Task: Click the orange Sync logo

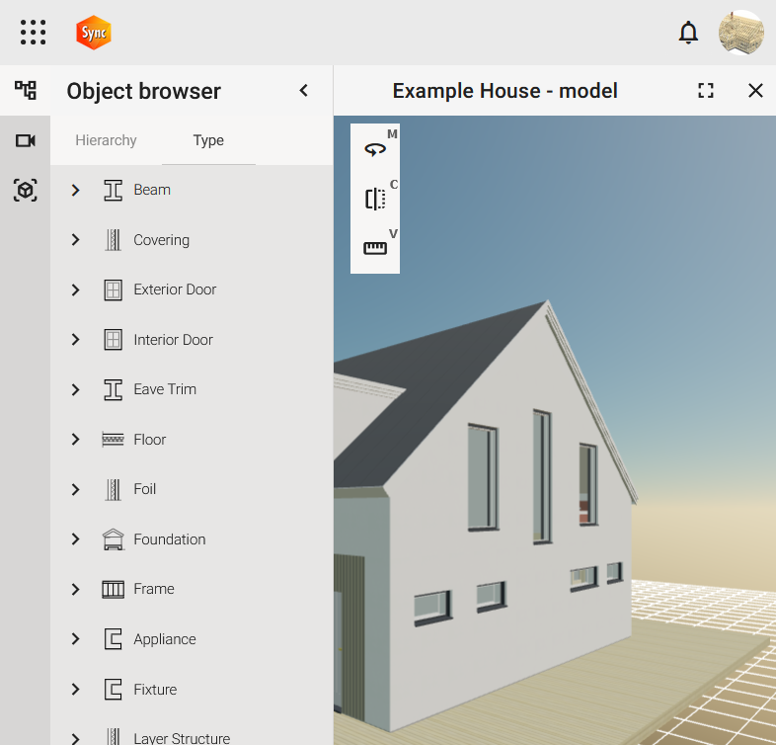Action: click(94, 33)
